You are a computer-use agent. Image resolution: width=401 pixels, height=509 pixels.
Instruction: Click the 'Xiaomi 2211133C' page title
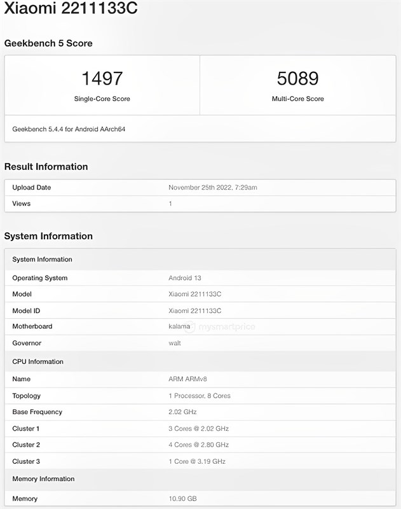click(x=71, y=8)
